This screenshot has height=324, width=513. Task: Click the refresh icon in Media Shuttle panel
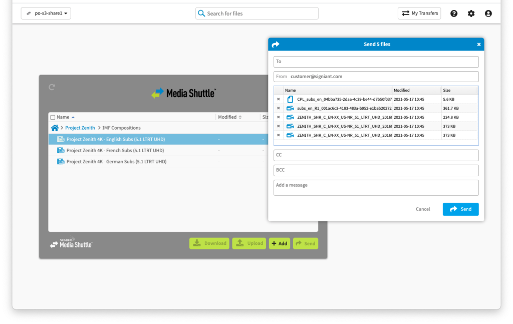[x=52, y=87]
